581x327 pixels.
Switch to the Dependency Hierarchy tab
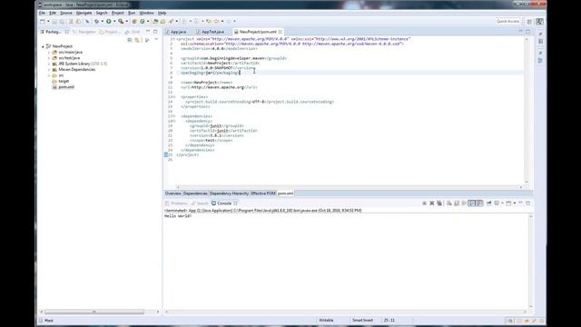pyautogui.click(x=229, y=193)
